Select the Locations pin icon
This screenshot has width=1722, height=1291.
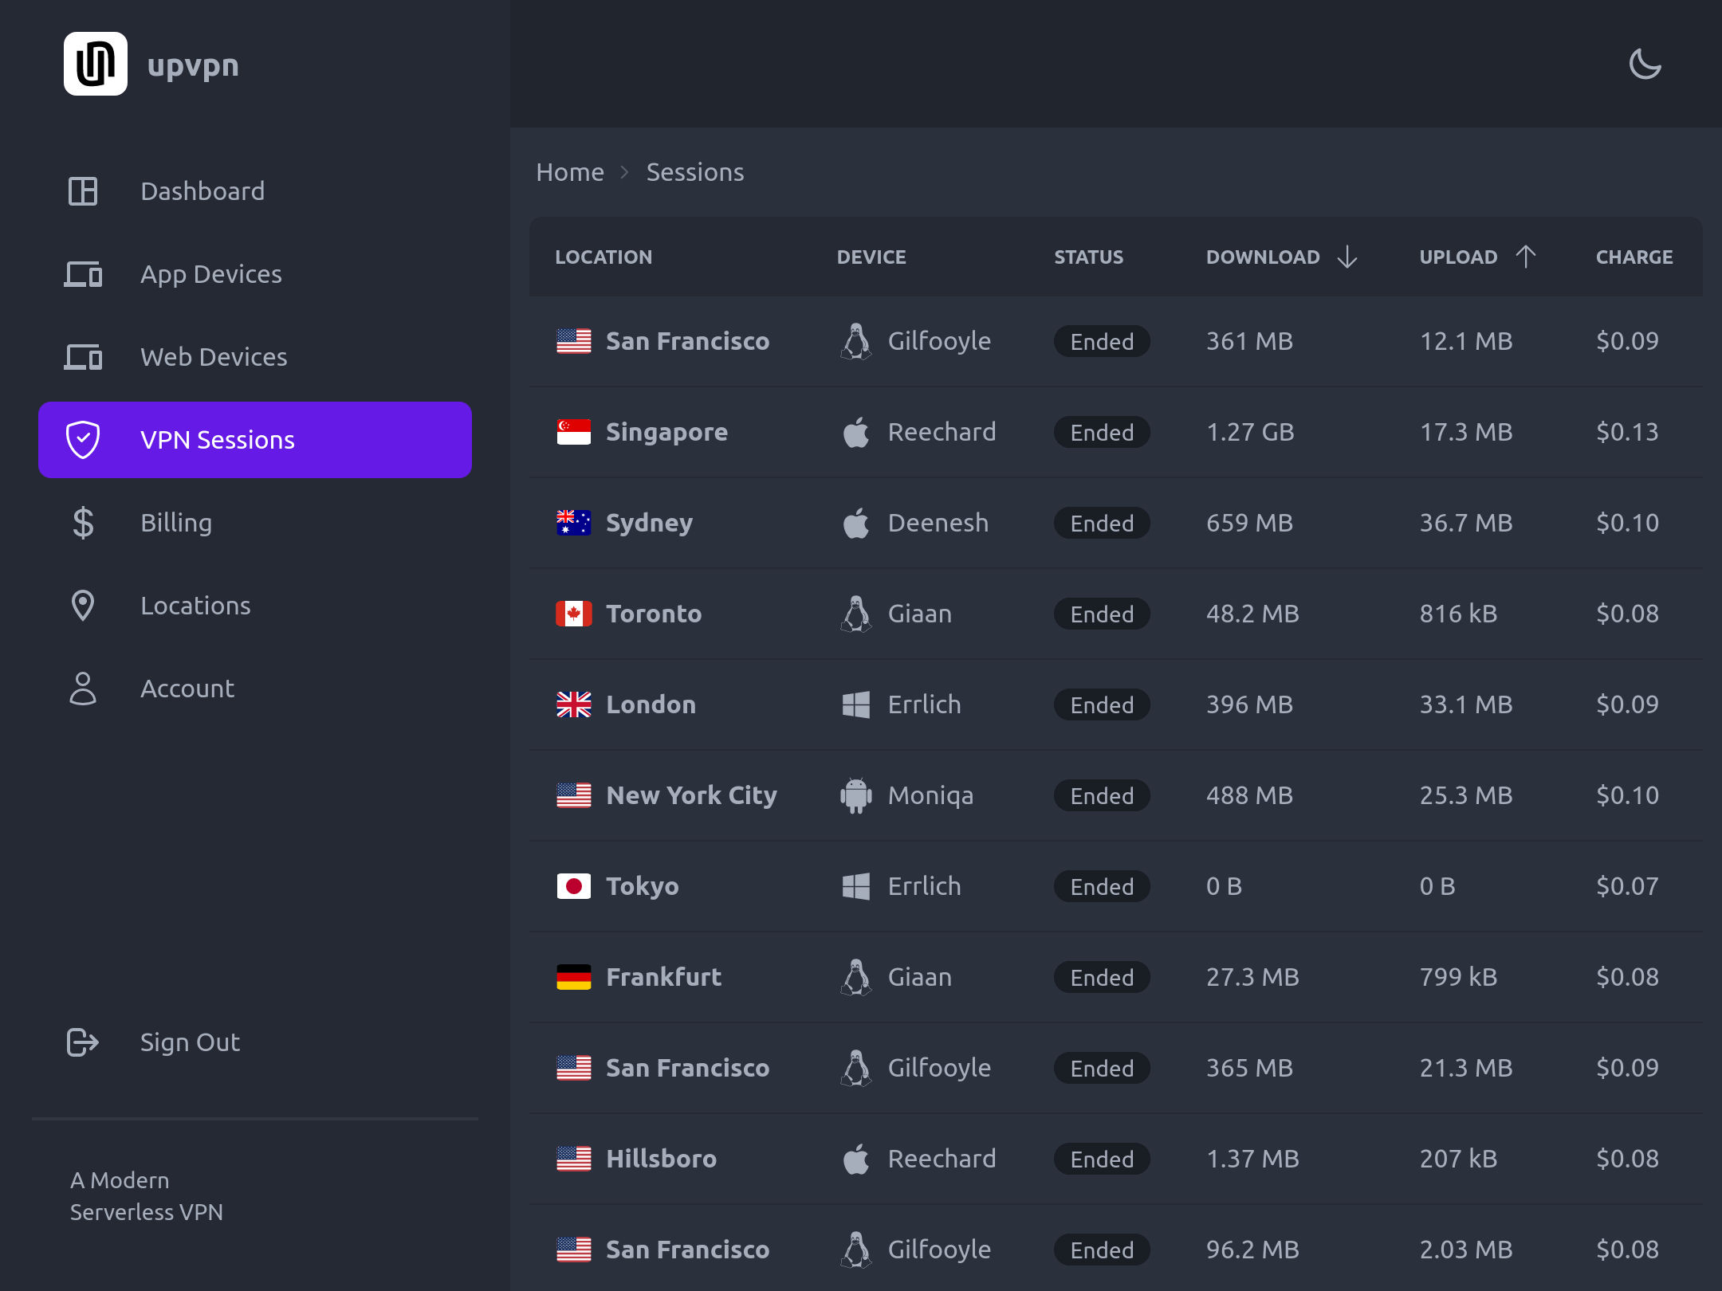click(83, 606)
